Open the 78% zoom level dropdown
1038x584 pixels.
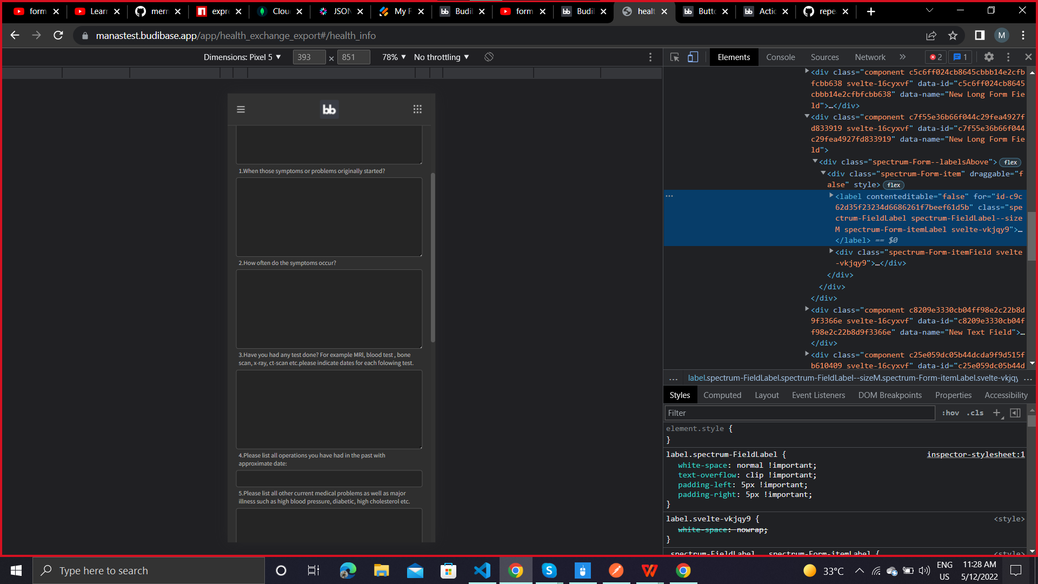coord(393,57)
